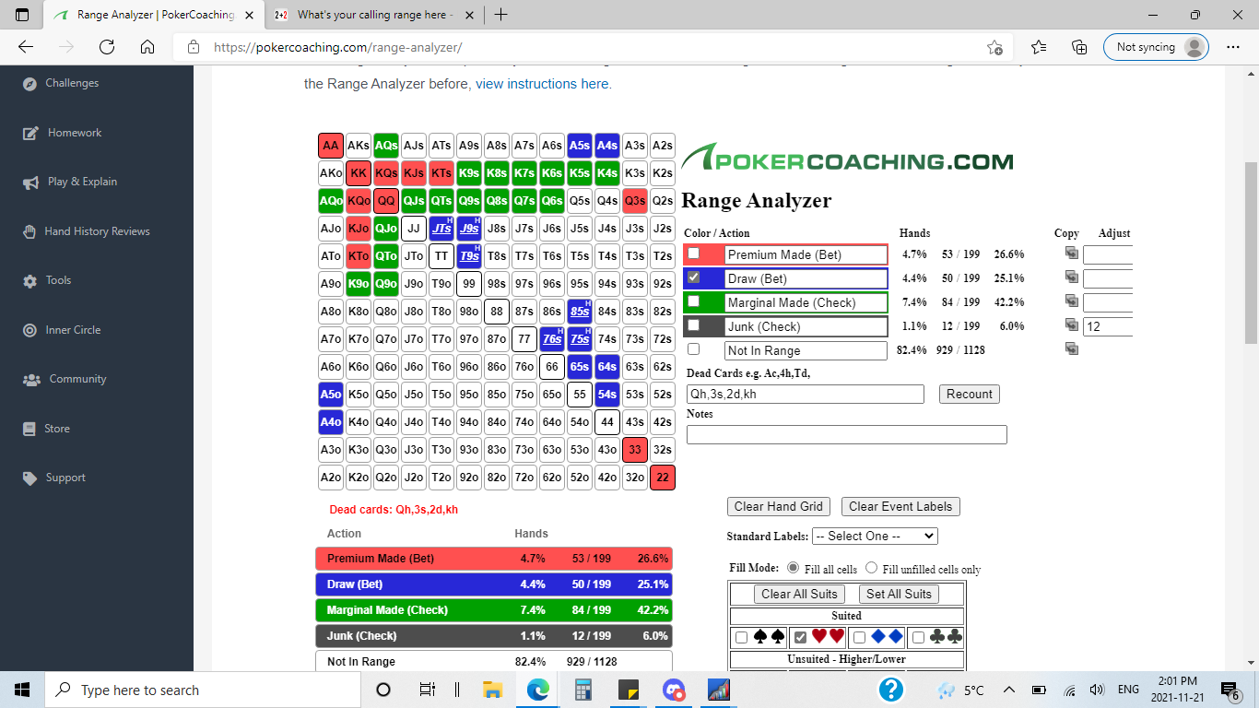Viewport: 1259px width, 708px height.
Task: Refresh the page with the reload icon
Action: point(106,47)
